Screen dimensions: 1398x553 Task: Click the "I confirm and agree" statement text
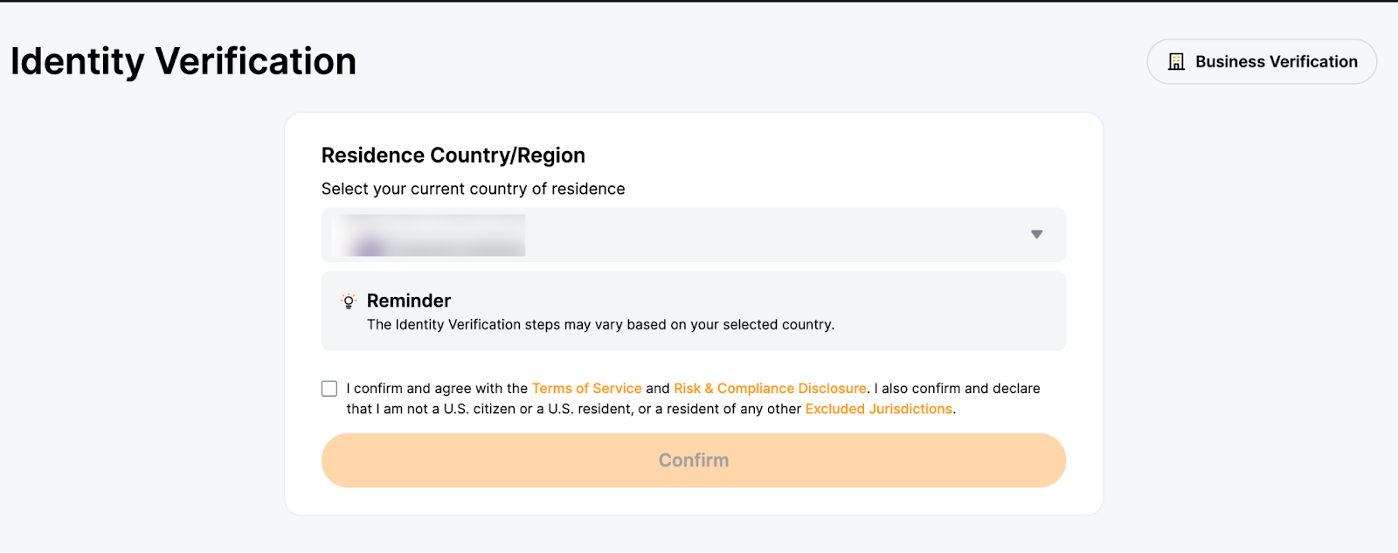437,389
